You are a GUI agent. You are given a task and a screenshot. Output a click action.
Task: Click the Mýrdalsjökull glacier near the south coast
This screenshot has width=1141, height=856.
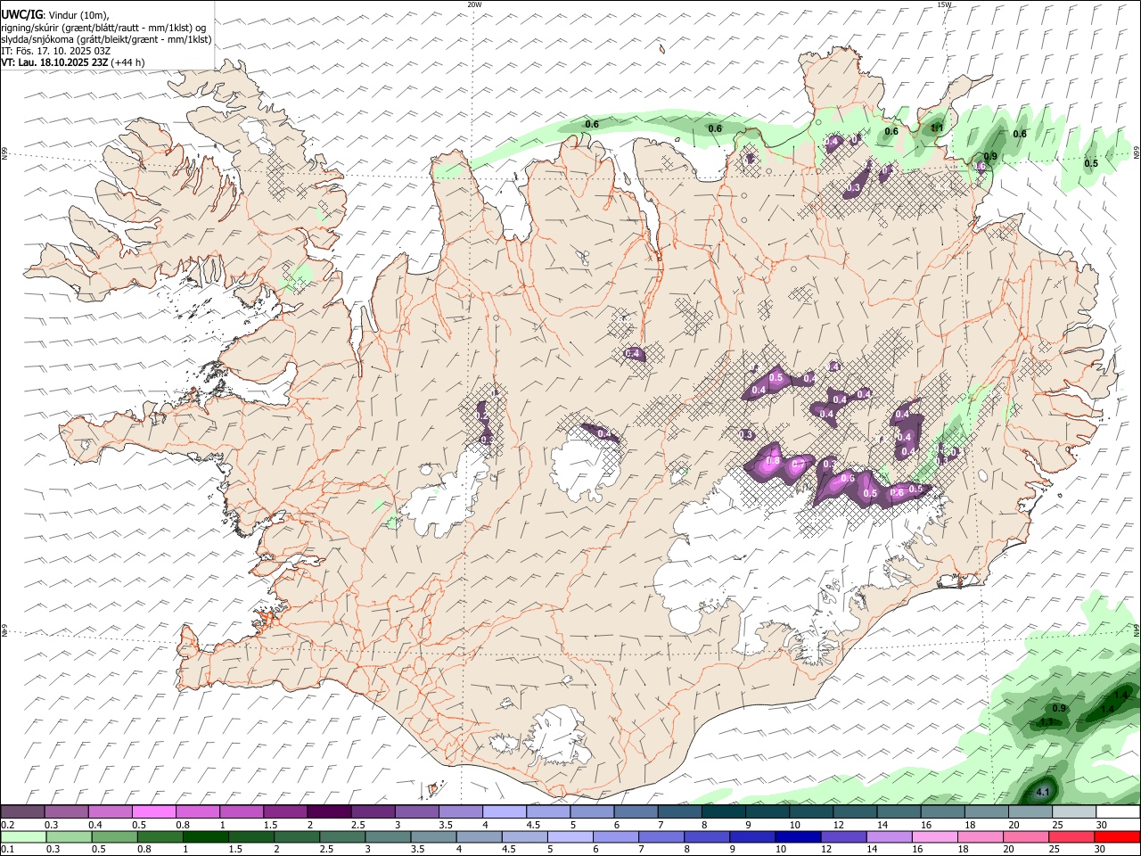[x=557, y=737]
